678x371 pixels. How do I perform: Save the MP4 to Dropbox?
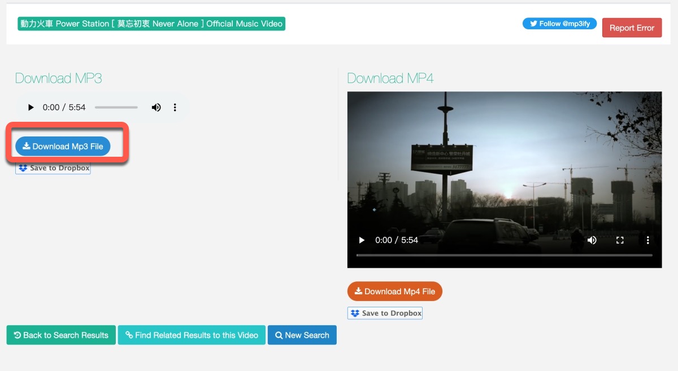(x=385, y=313)
